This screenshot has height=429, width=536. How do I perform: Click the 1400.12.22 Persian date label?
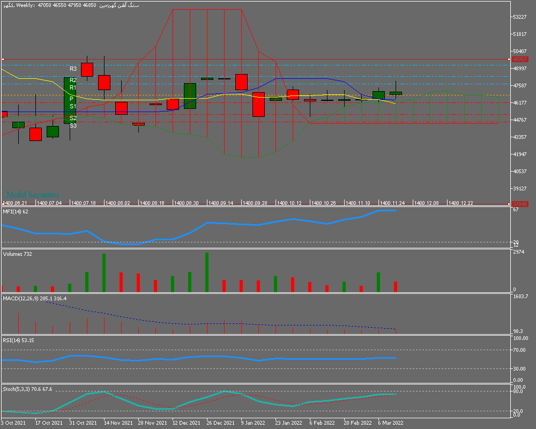460,203
